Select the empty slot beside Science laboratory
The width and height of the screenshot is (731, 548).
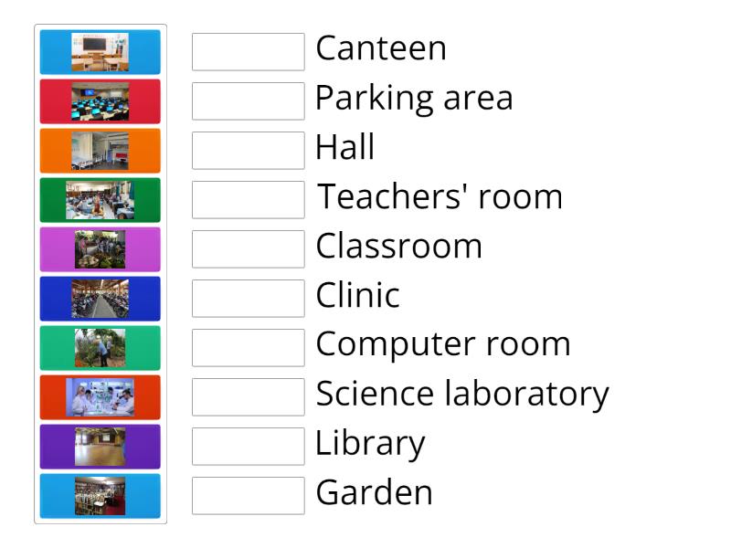[x=248, y=397]
